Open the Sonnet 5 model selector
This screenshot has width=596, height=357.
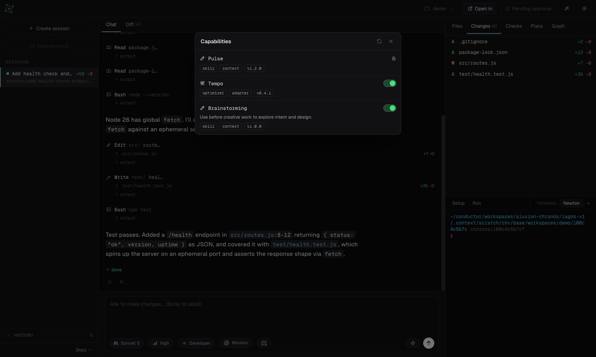click(x=127, y=343)
